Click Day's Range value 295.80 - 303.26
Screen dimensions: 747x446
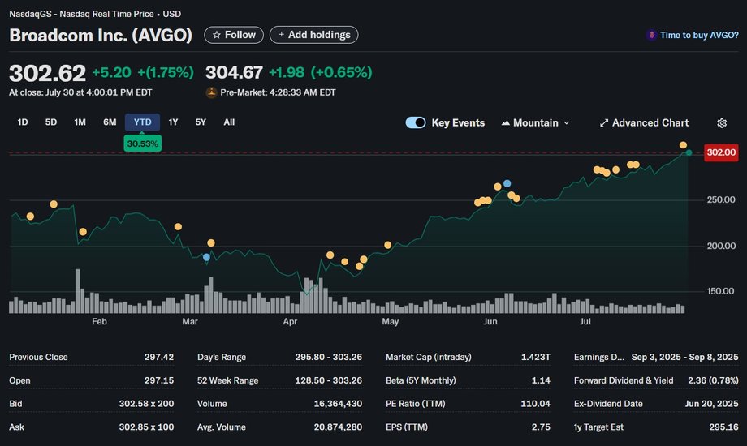(x=328, y=357)
